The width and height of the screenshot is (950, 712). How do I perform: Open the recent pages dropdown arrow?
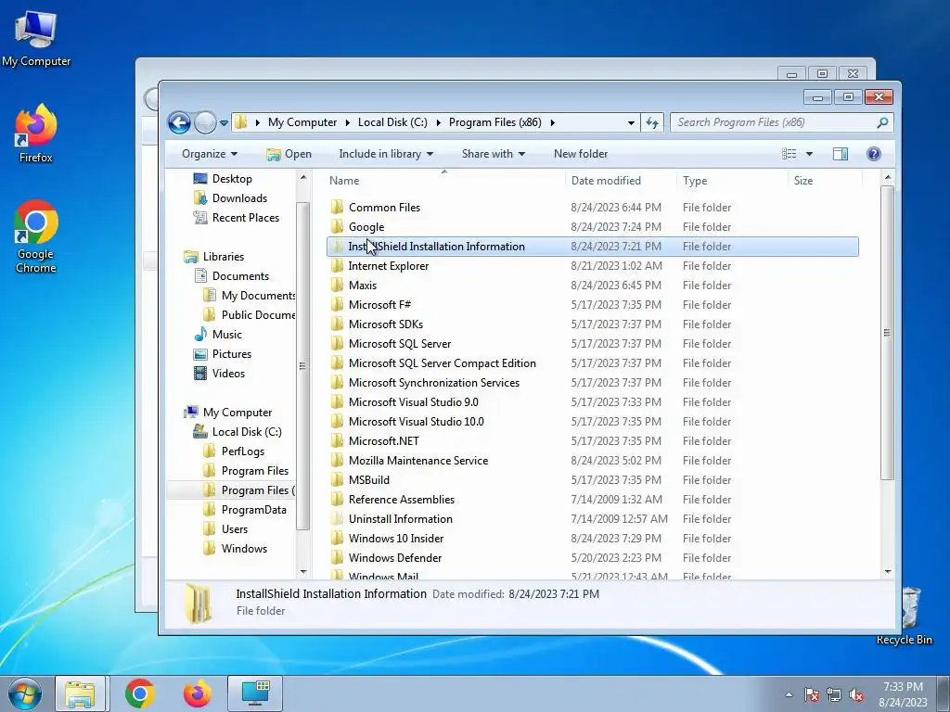point(224,123)
